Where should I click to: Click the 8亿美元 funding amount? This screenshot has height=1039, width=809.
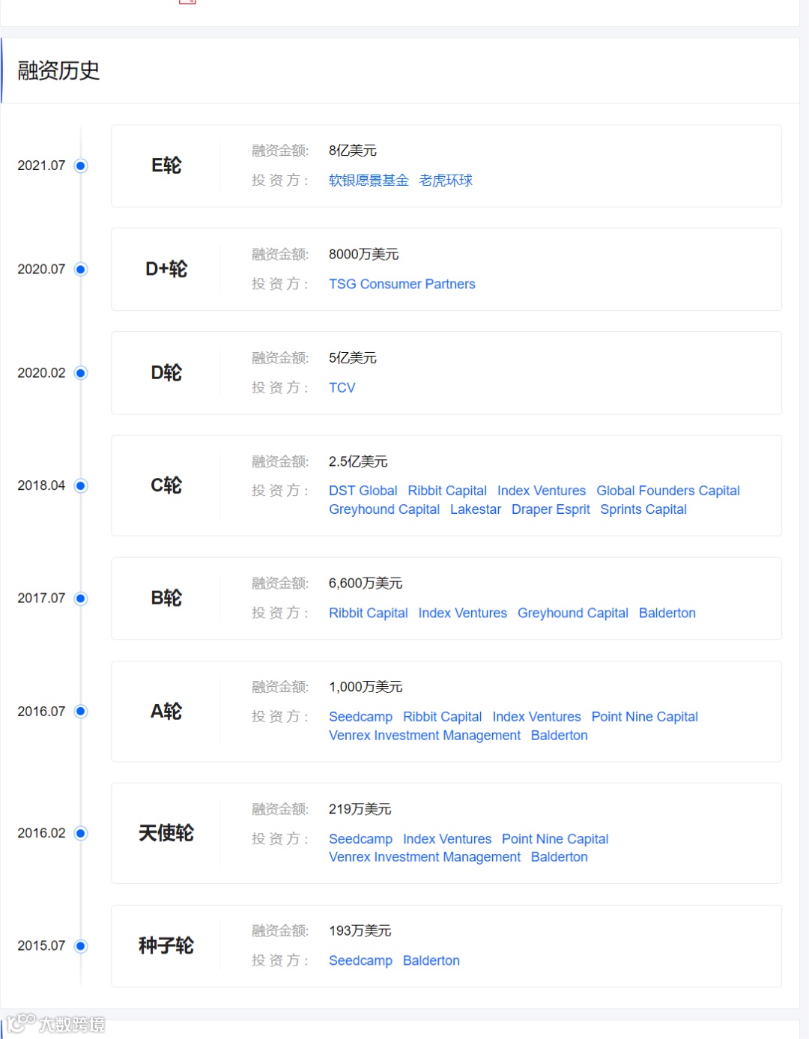(x=353, y=151)
